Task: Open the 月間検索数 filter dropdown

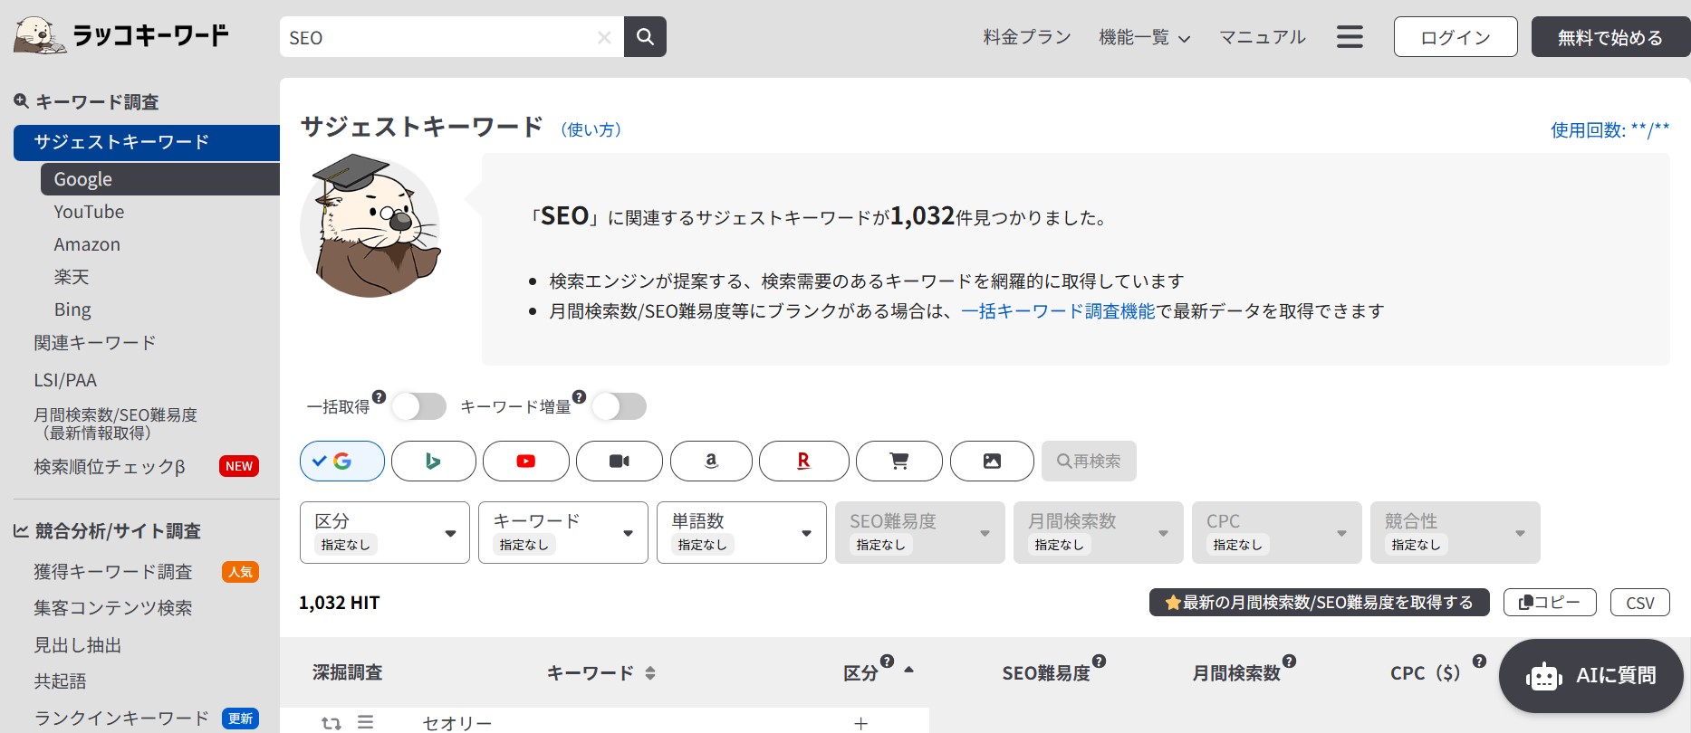Action: (x=1099, y=533)
